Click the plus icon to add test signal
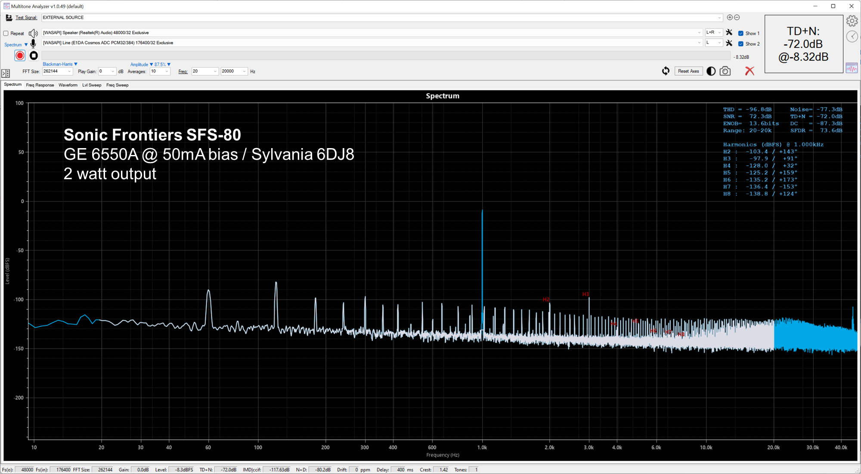This screenshot has width=861, height=474. 730,17
